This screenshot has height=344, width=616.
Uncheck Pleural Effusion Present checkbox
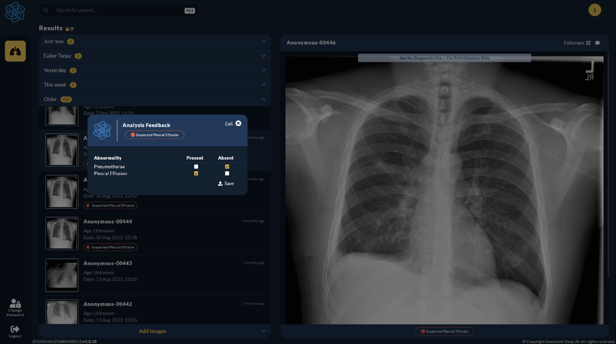click(196, 173)
